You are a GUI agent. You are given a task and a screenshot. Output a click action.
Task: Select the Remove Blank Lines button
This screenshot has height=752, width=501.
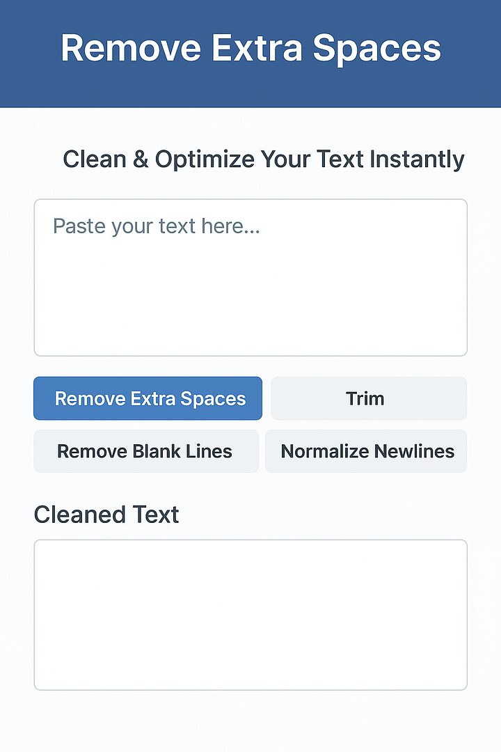pos(146,451)
